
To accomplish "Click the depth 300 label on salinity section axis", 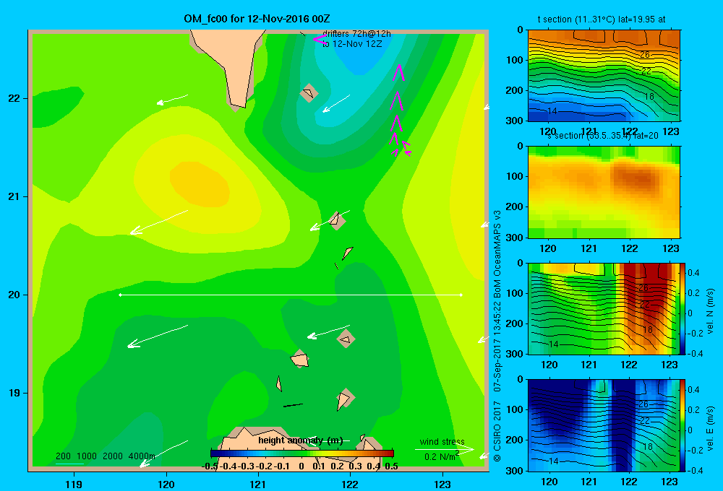I will coord(515,238).
